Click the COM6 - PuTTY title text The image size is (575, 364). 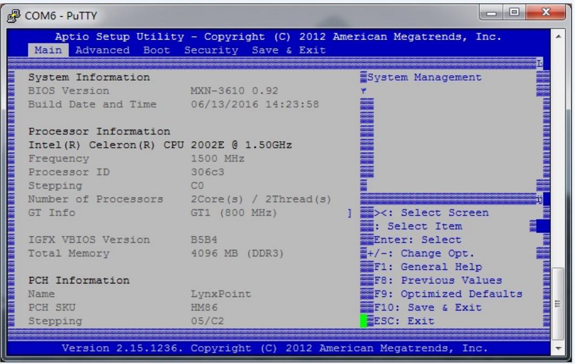[x=61, y=16]
